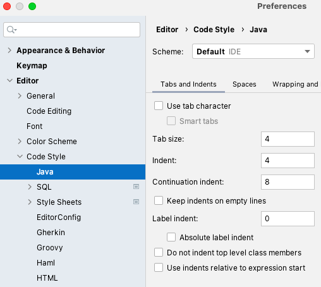Screen dimensions: 321x287
Task: Click Code Style in the breadcrumb
Action: pyautogui.click(x=214, y=30)
